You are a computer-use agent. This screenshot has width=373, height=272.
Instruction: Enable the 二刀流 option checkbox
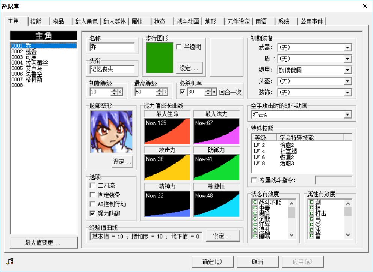(92, 186)
